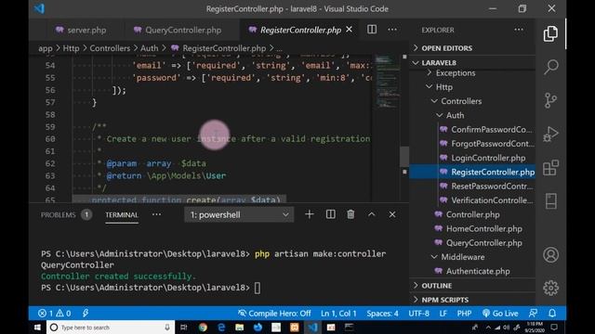Open Explorer panel More Actions ellipsis
The height and width of the screenshot is (334, 595).
[x=519, y=30]
